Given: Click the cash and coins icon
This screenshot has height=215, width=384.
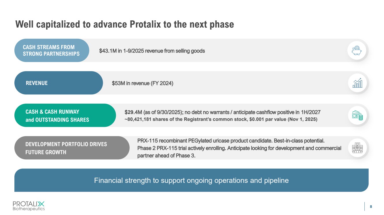Looking at the screenshot, I should [357, 115].
